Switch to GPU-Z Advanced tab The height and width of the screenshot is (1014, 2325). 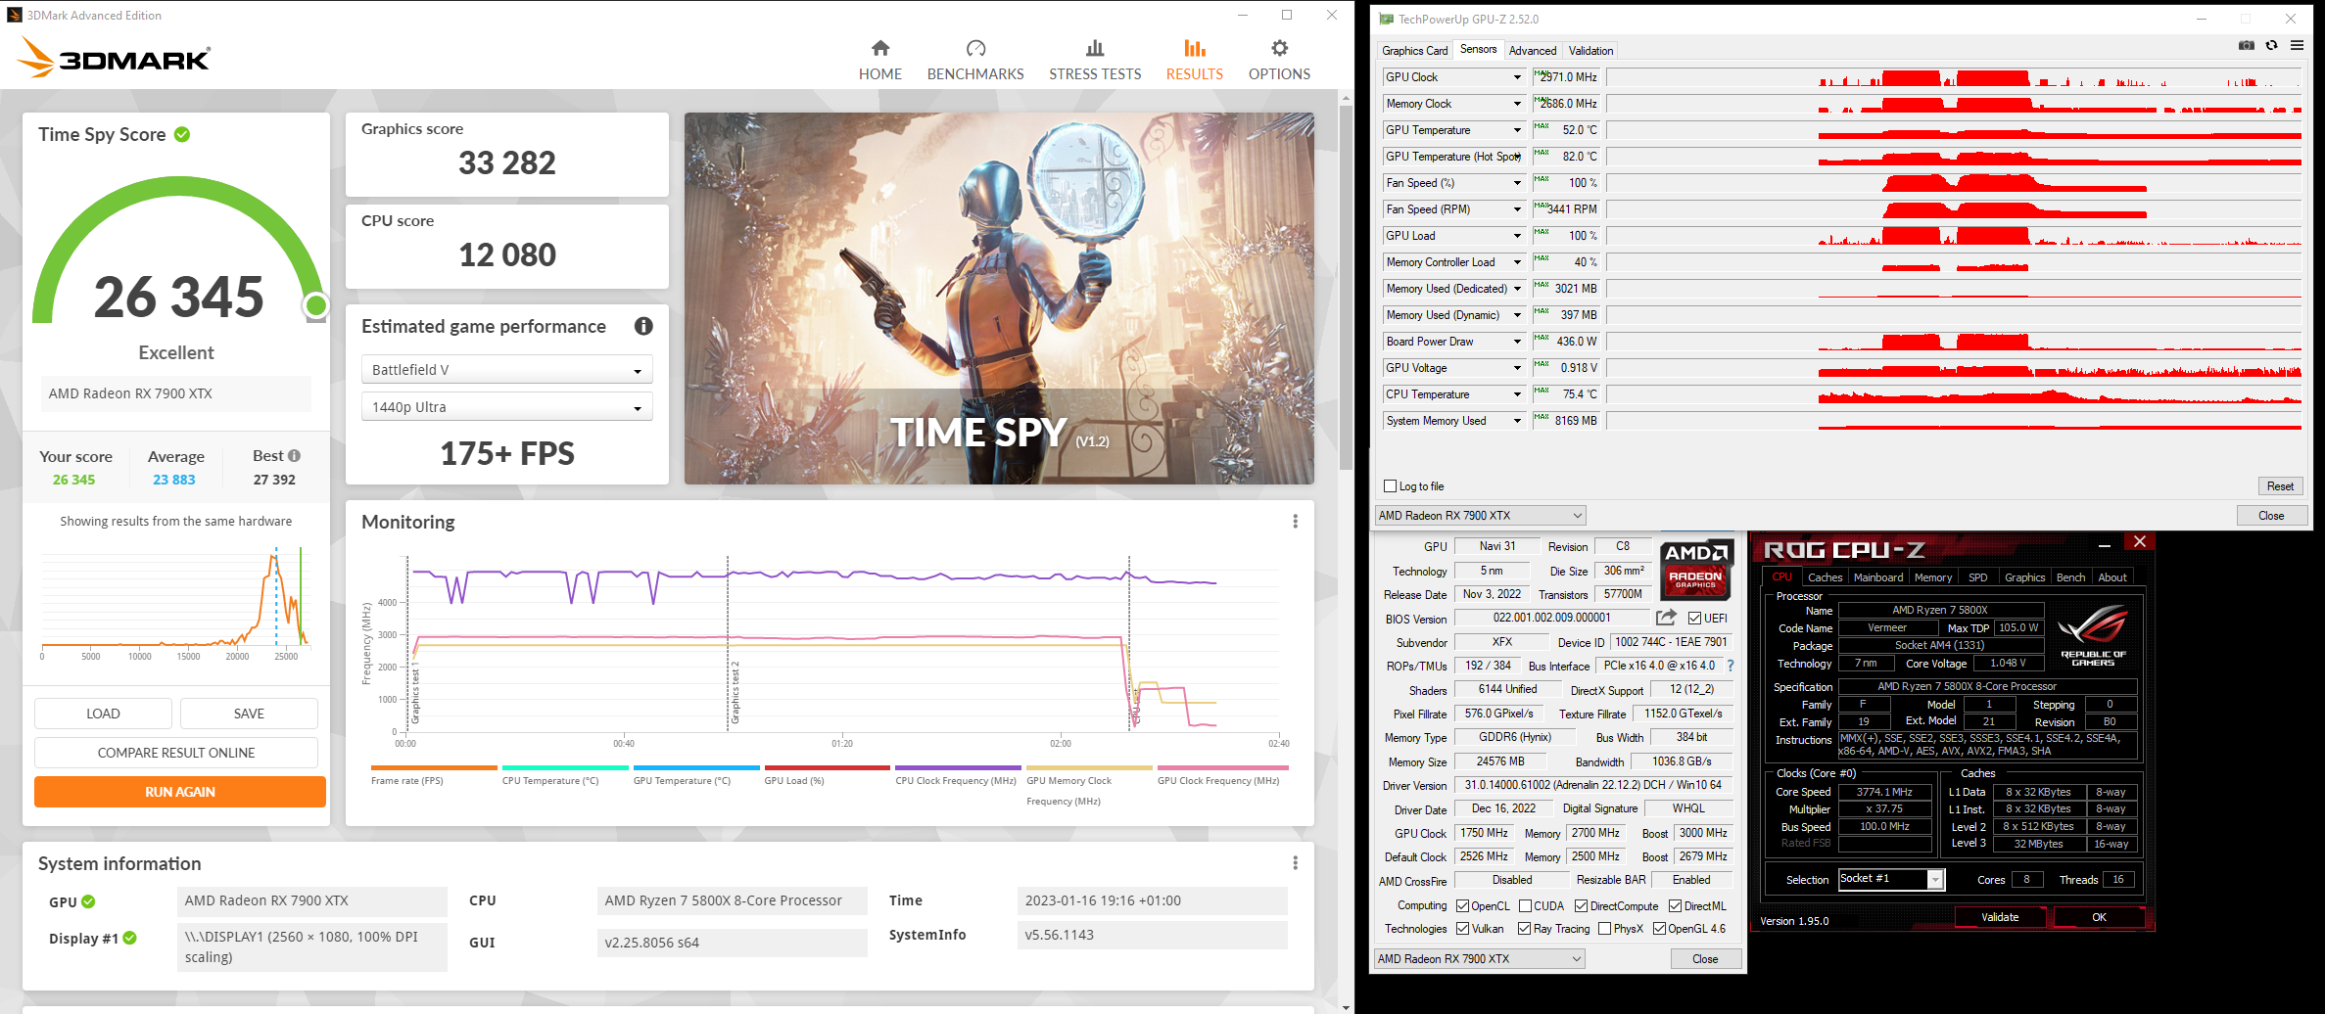coord(1532,51)
